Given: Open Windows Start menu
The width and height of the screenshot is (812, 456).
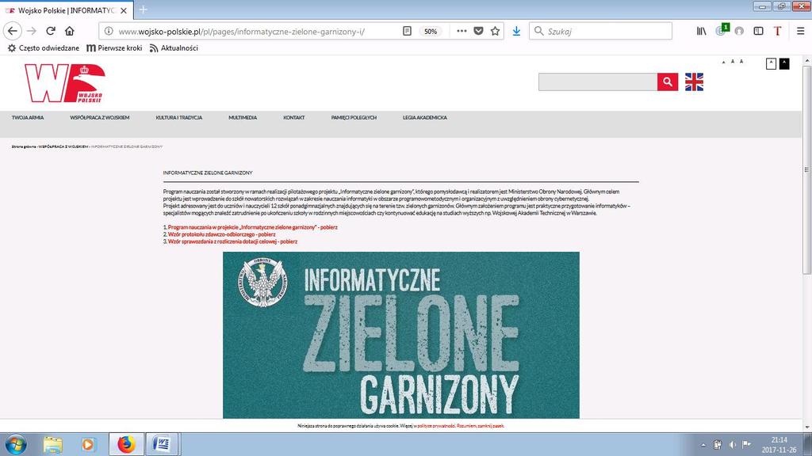Looking at the screenshot, I should click(16, 445).
